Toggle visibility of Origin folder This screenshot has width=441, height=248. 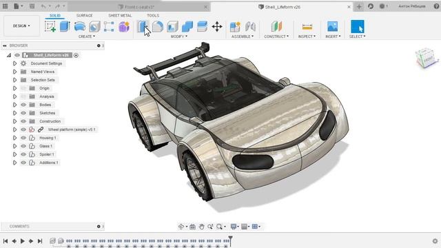tap(23, 88)
